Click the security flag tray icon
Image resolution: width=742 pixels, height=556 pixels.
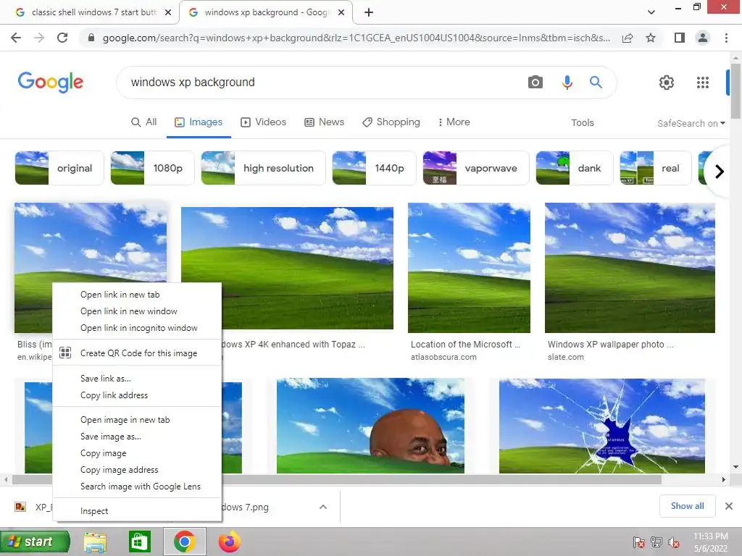click(639, 542)
